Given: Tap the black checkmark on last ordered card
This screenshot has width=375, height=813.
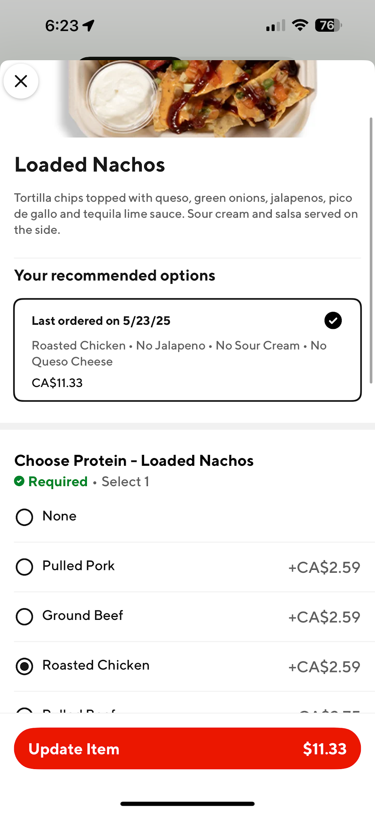Looking at the screenshot, I should point(333,320).
